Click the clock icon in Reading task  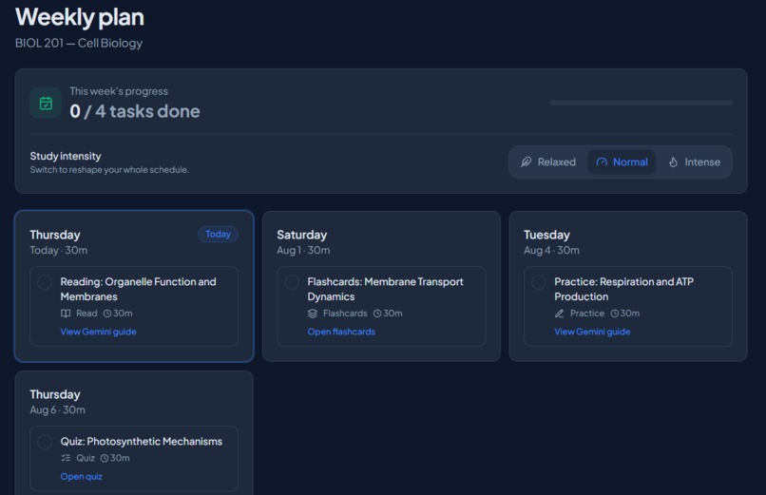[x=107, y=314]
